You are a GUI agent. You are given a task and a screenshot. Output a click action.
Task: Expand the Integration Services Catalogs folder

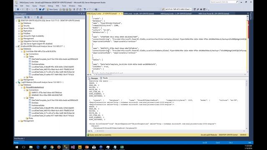point(19,41)
